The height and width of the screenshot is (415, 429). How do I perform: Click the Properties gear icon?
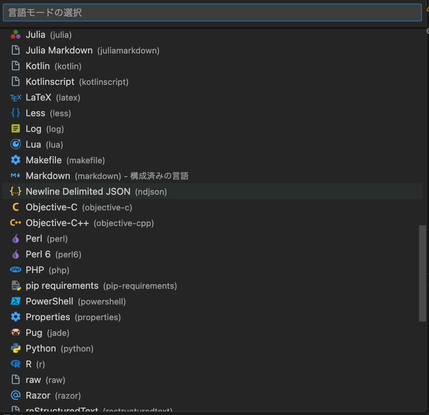coord(16,317)
